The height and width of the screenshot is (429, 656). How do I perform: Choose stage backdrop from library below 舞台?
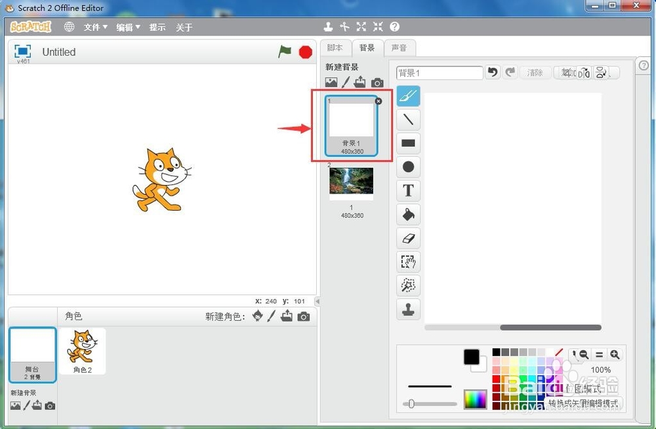[16, 405]
